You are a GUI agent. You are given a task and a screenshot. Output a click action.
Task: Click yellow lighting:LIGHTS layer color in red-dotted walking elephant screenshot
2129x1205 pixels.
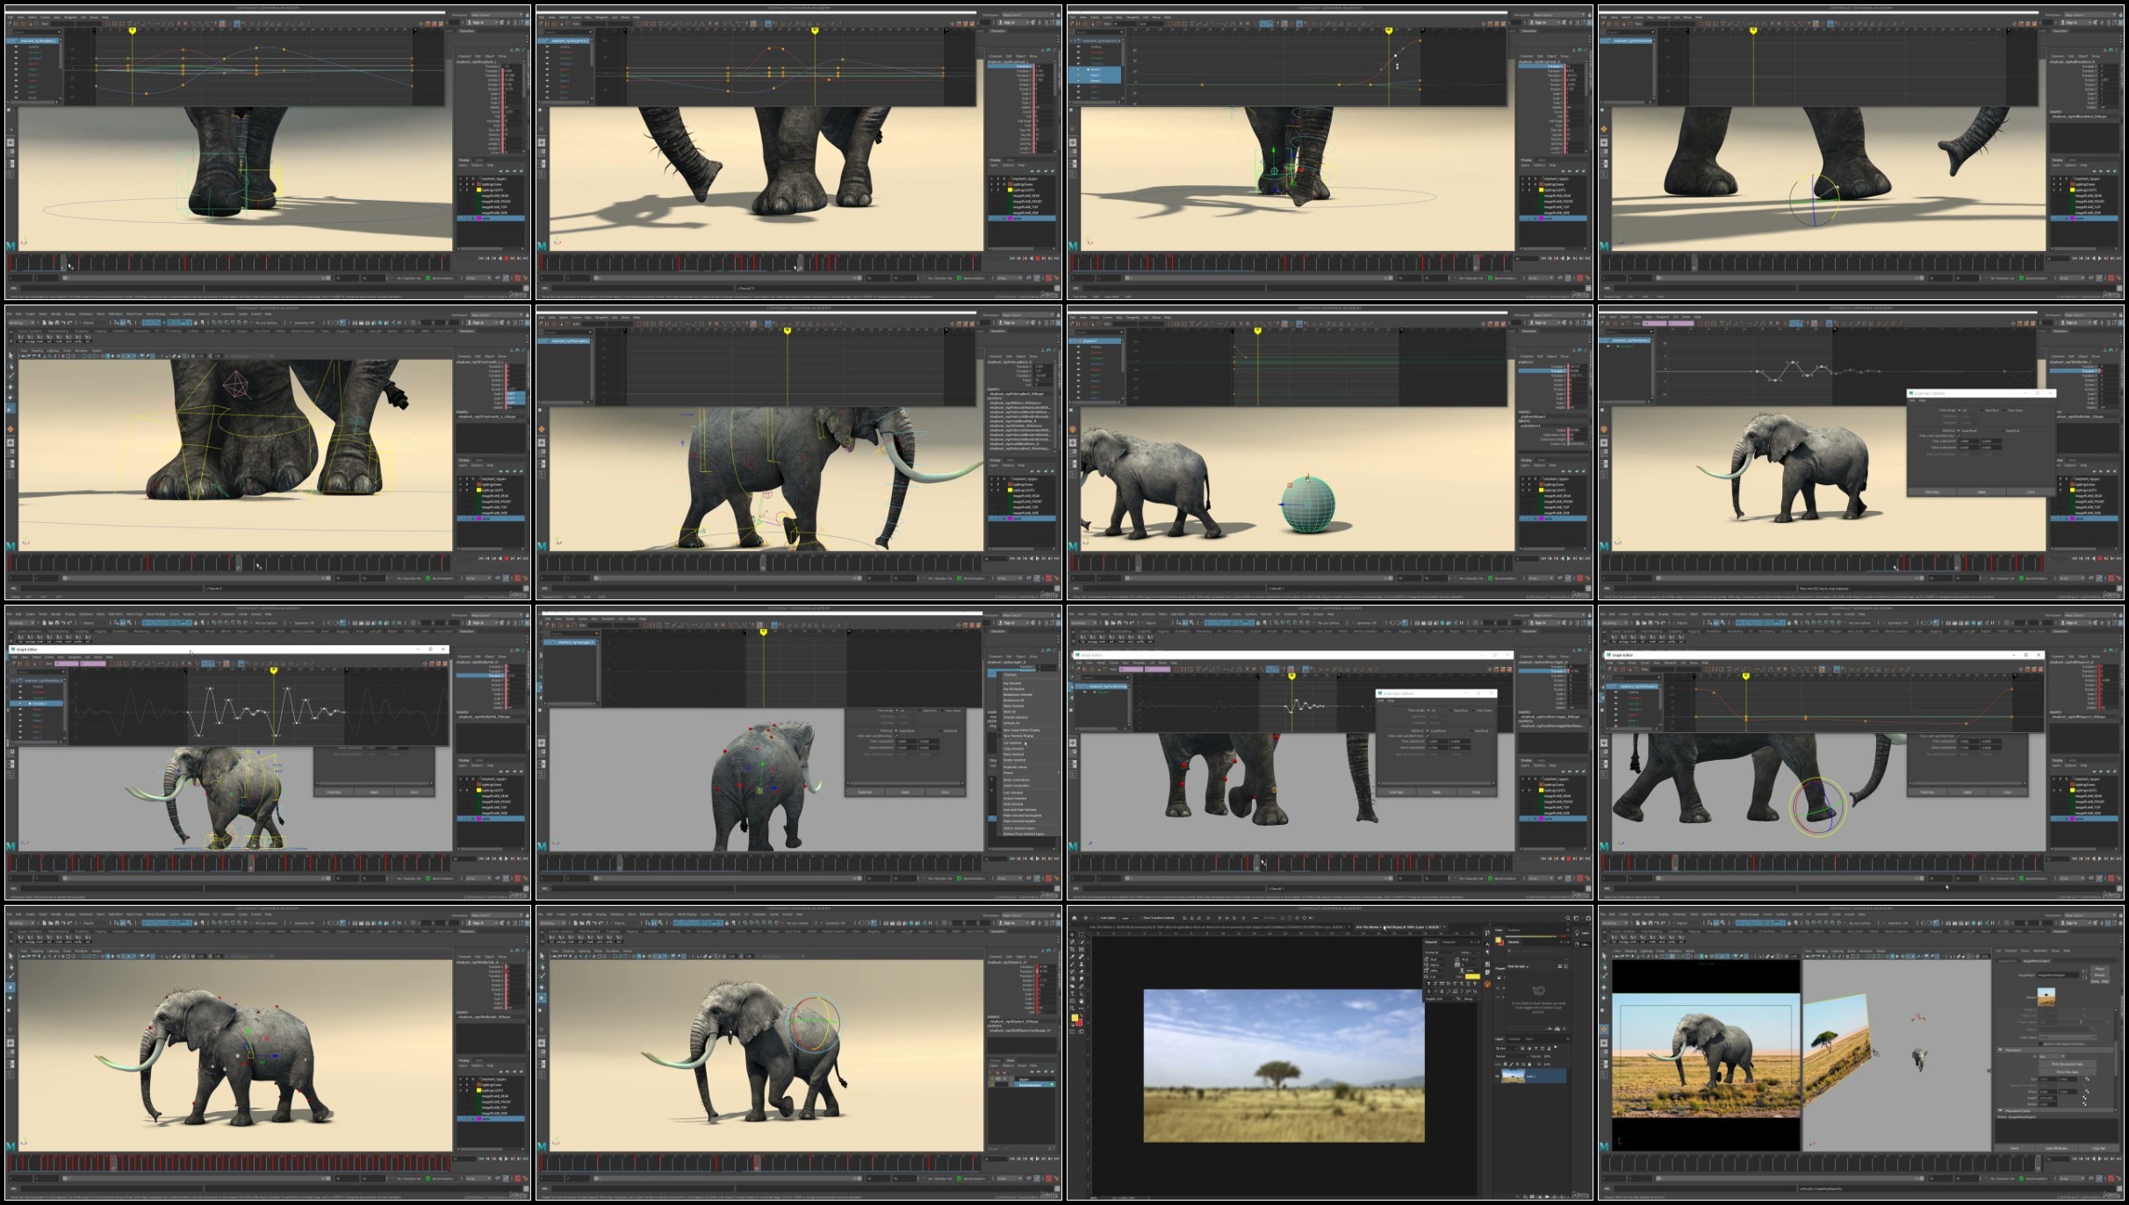[x=478, y=1091]
